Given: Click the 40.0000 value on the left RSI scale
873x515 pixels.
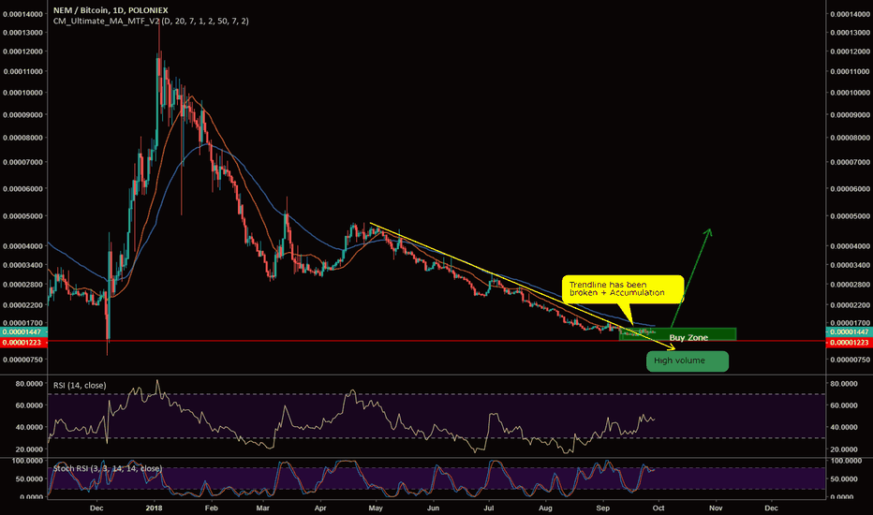Looking at the screenshot, I should (x=29, y=427).
